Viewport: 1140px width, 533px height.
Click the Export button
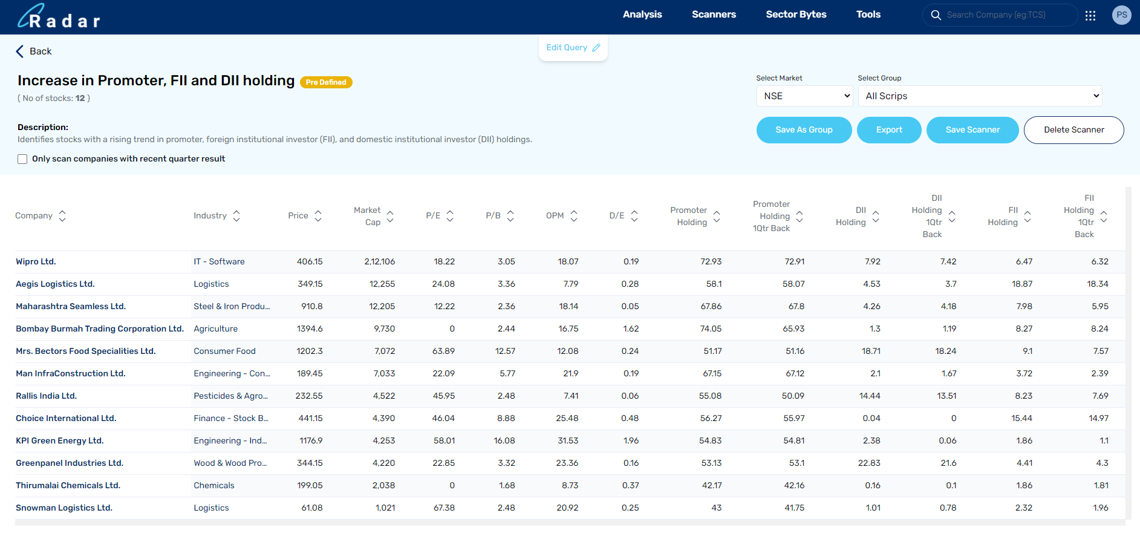pos(889,130)
